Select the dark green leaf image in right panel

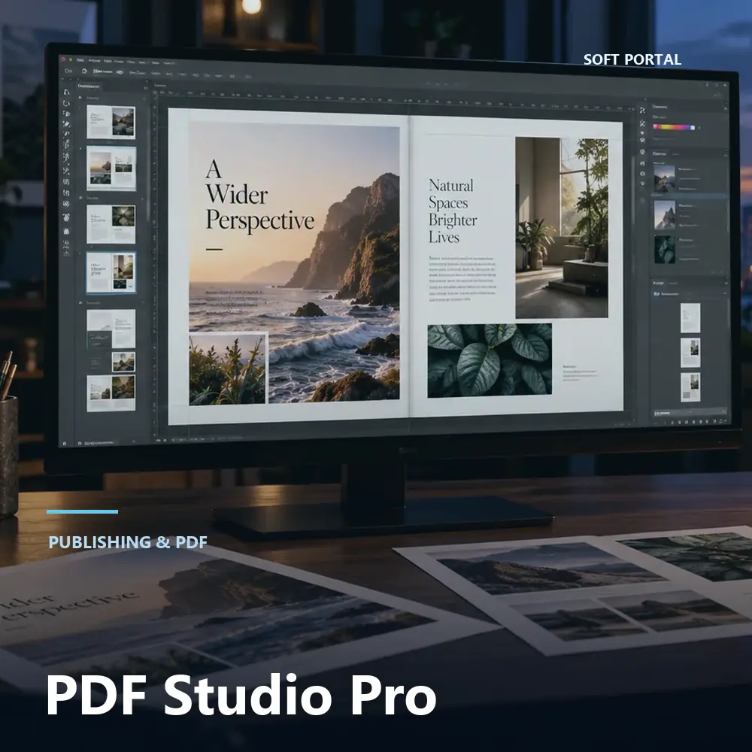[665, 249]
